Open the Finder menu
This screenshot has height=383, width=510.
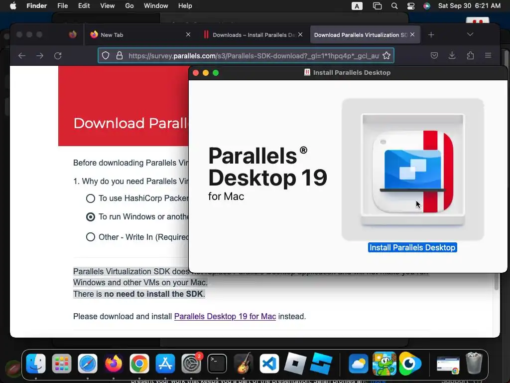(x=36, y=6)
